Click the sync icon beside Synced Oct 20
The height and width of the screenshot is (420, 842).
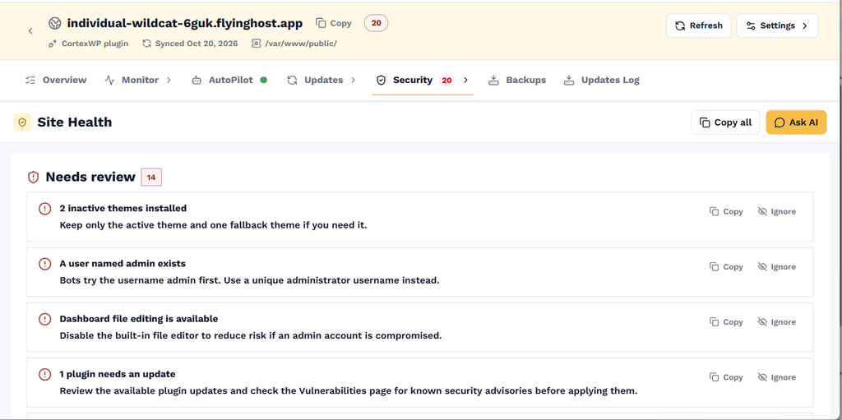click(146, 44)
